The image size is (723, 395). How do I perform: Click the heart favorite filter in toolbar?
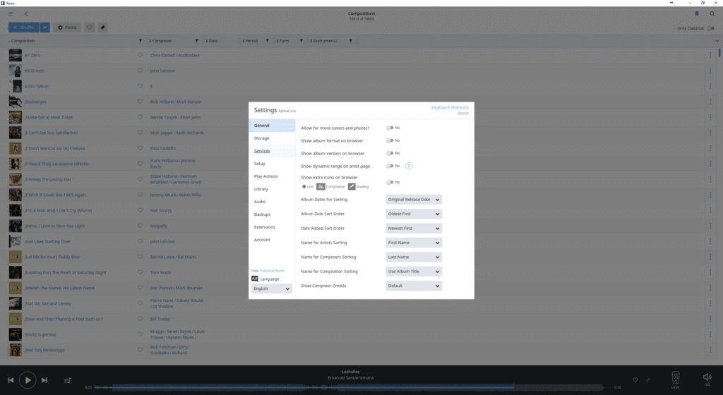click(x=90, y=28)
